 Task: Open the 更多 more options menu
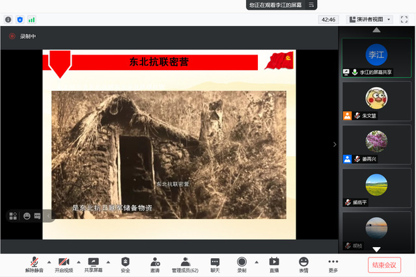click(x=333, y=264)
